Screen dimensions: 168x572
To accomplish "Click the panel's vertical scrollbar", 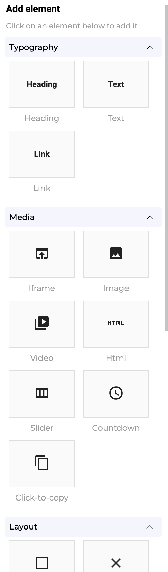I will click(x=166, y=169).
